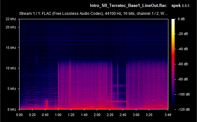Click the 3:49 end time label
This screenshot has height=122, width=197.
168,115
